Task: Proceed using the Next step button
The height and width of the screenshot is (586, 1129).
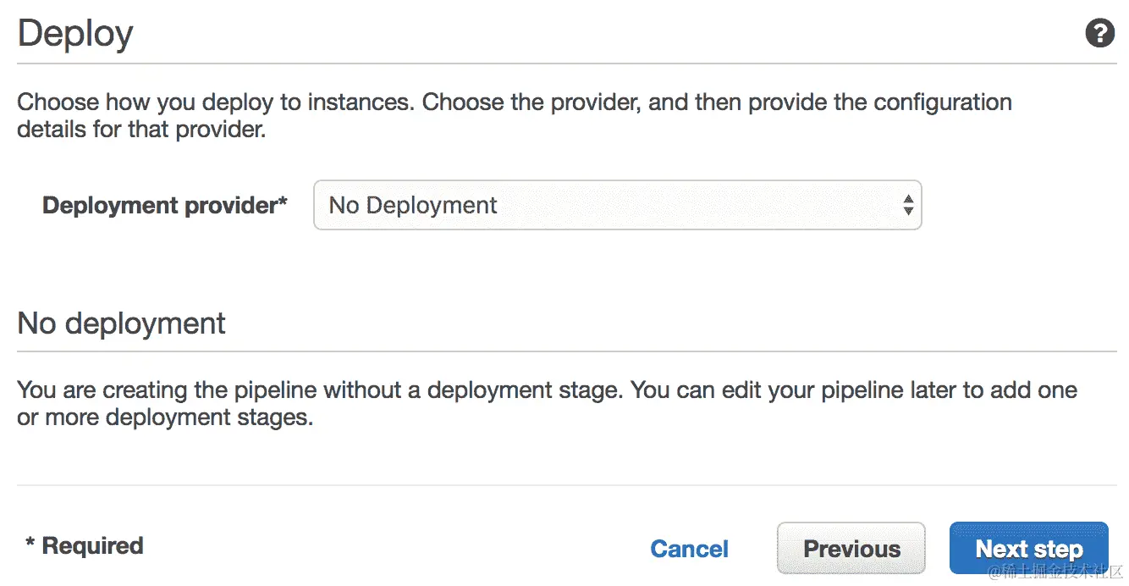Action: (x=1028, y=549)
